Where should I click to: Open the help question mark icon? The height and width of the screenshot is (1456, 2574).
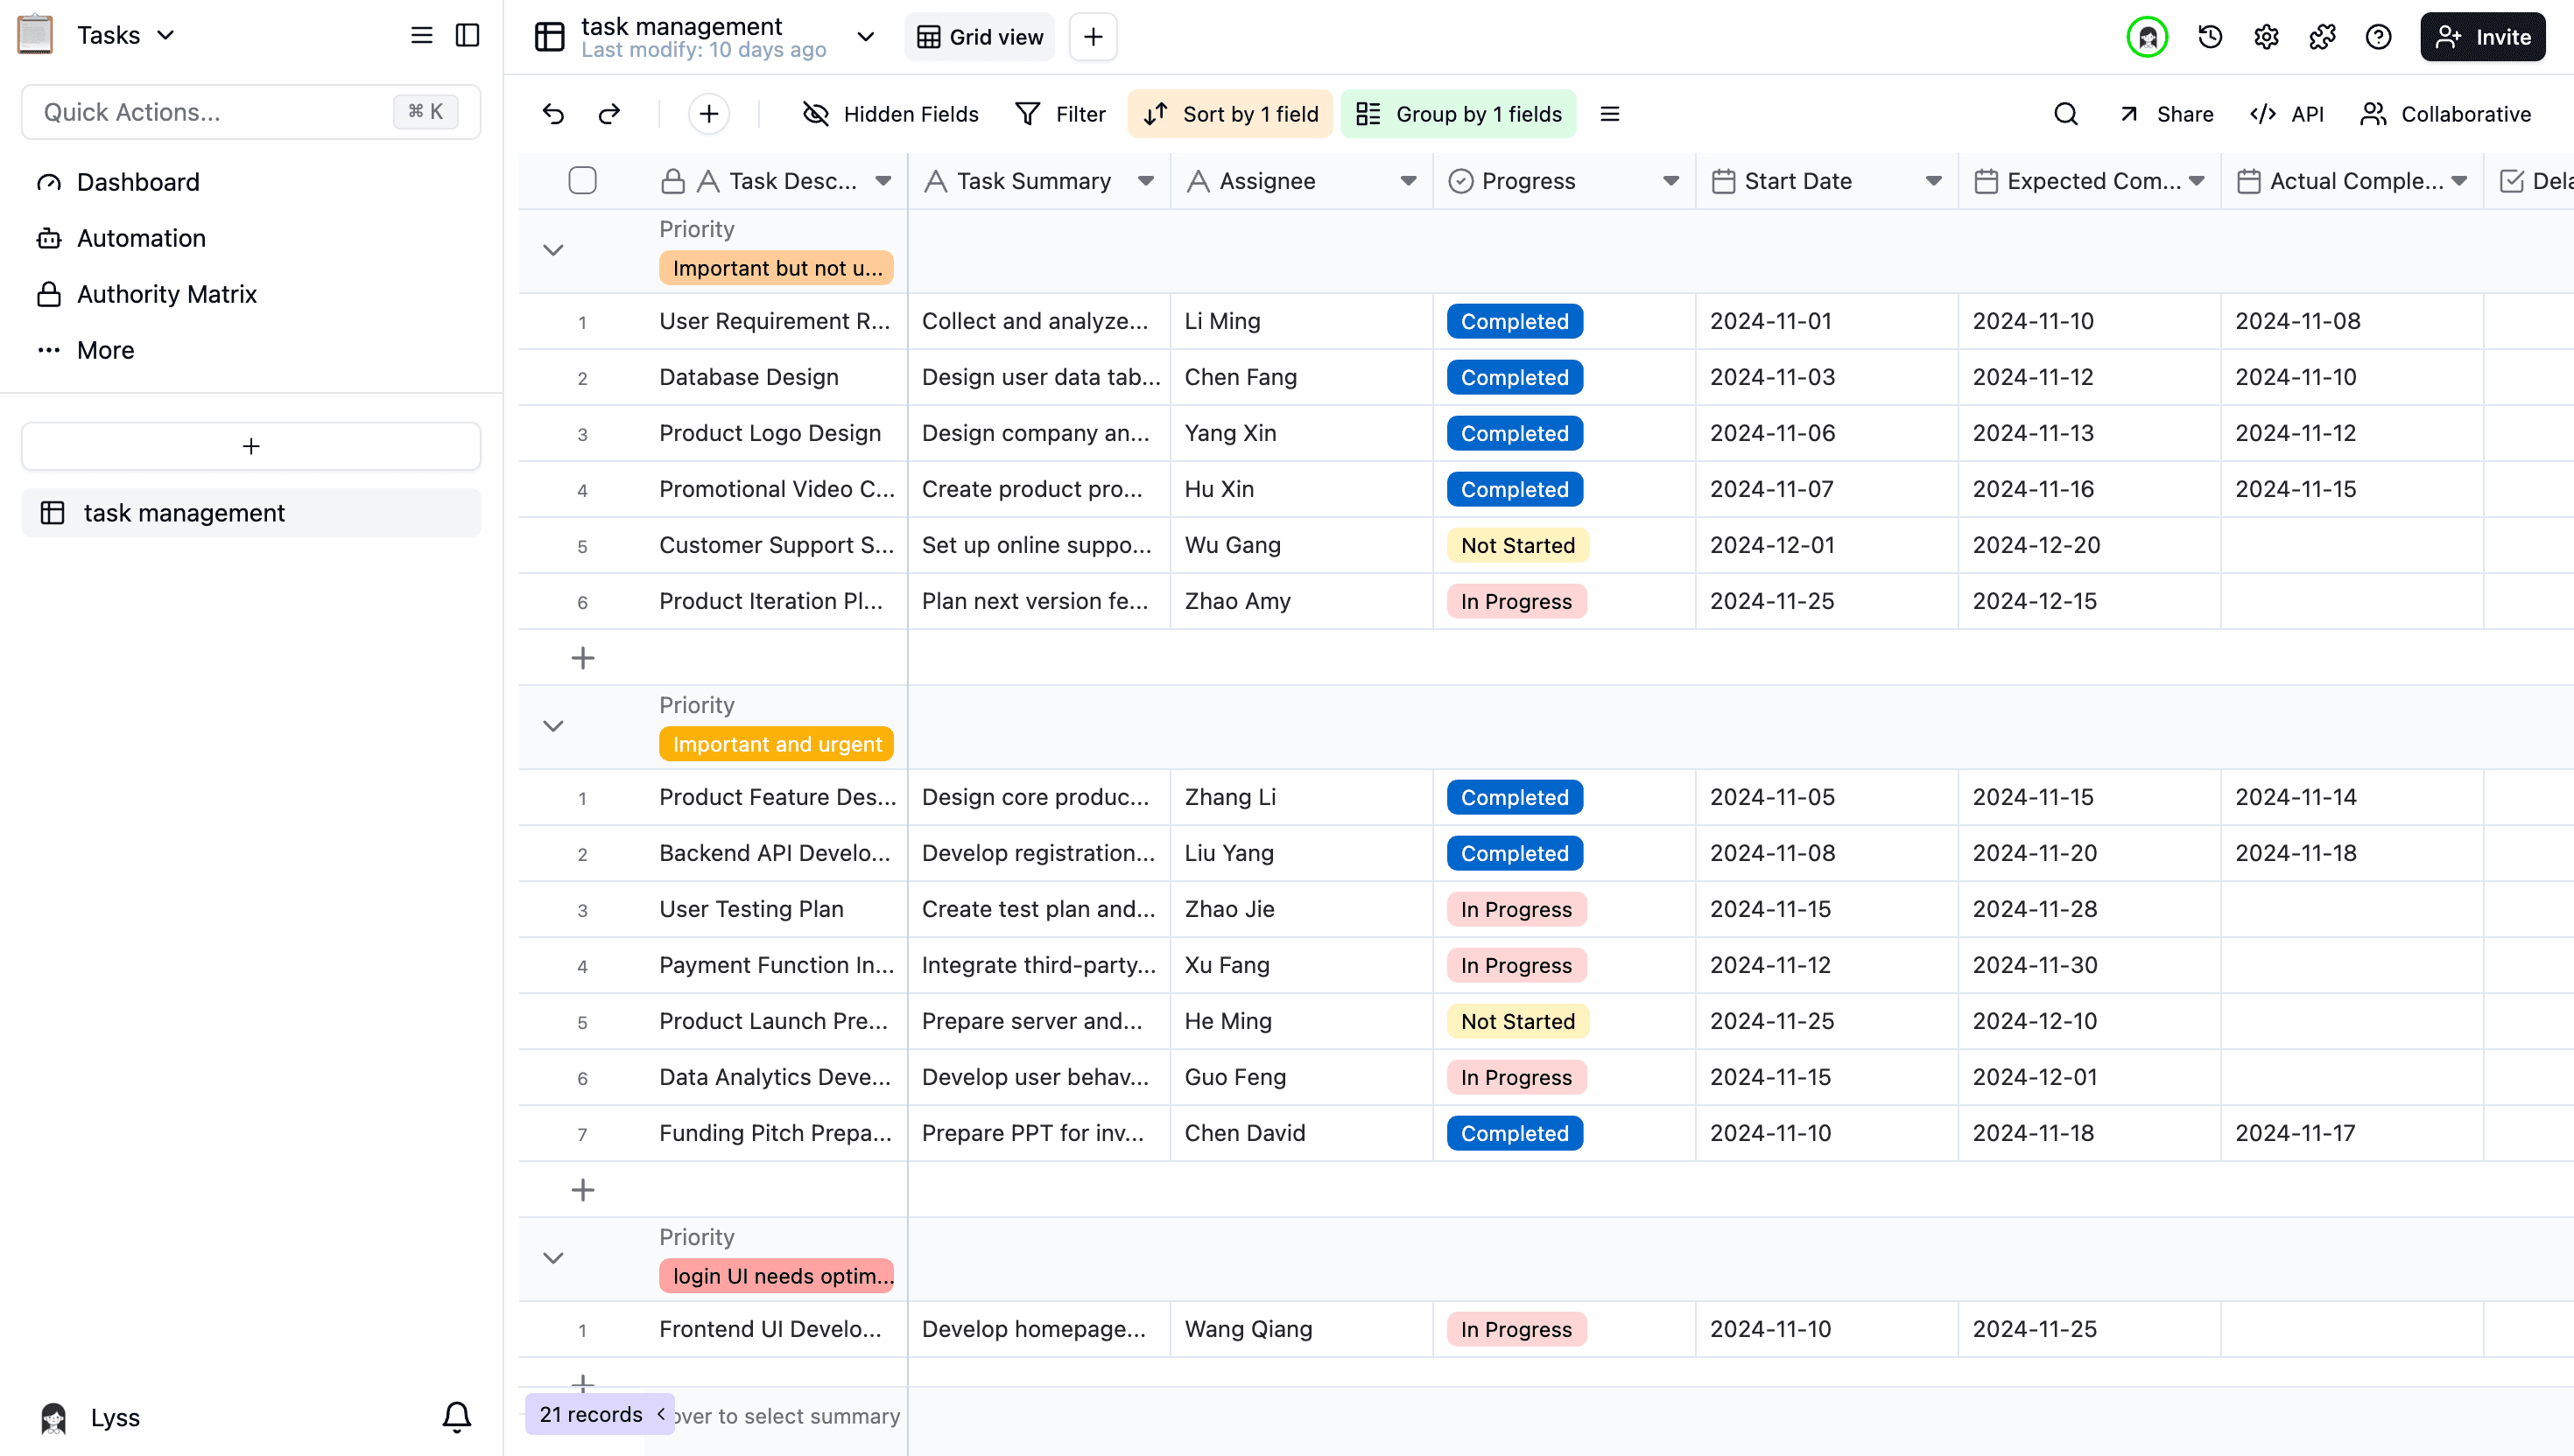coord(2378,37)
